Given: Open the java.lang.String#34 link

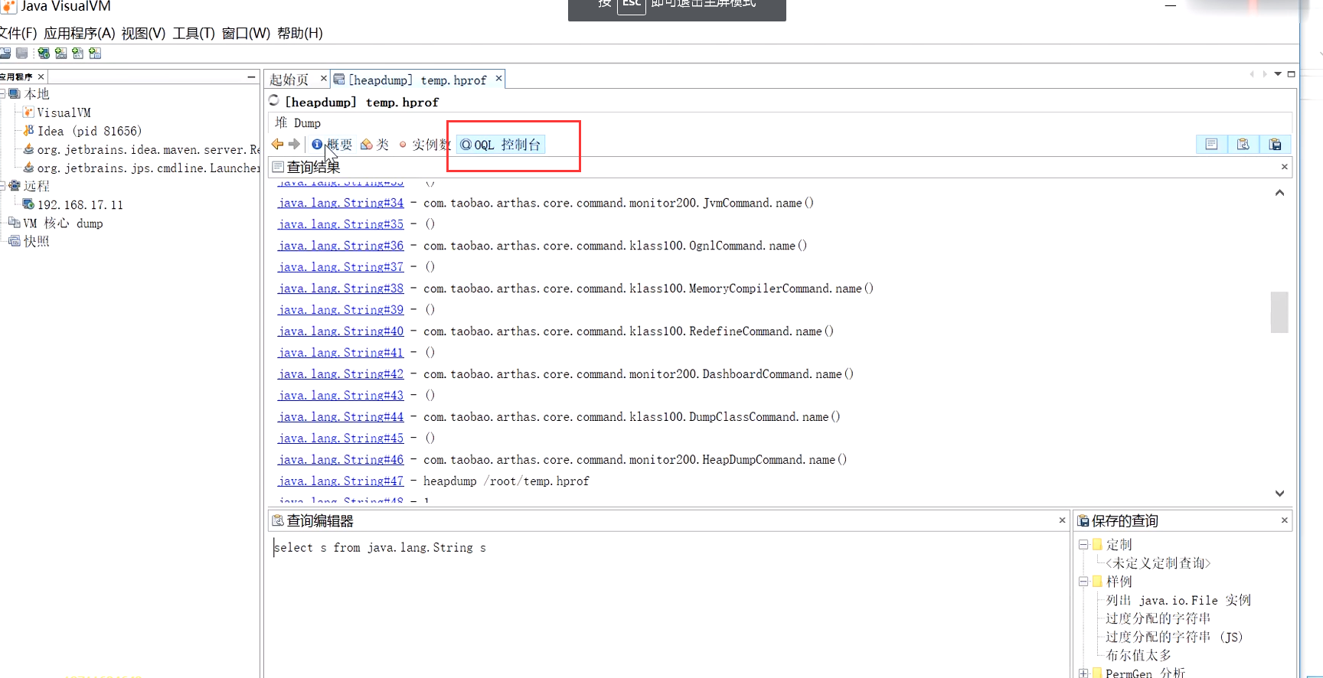Looking at the screenshot, I should (341, 203).
